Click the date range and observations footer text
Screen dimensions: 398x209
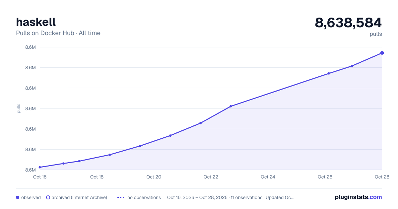point(230,197)
